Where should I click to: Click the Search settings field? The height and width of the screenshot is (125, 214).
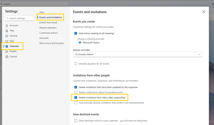tap(20, 18)
